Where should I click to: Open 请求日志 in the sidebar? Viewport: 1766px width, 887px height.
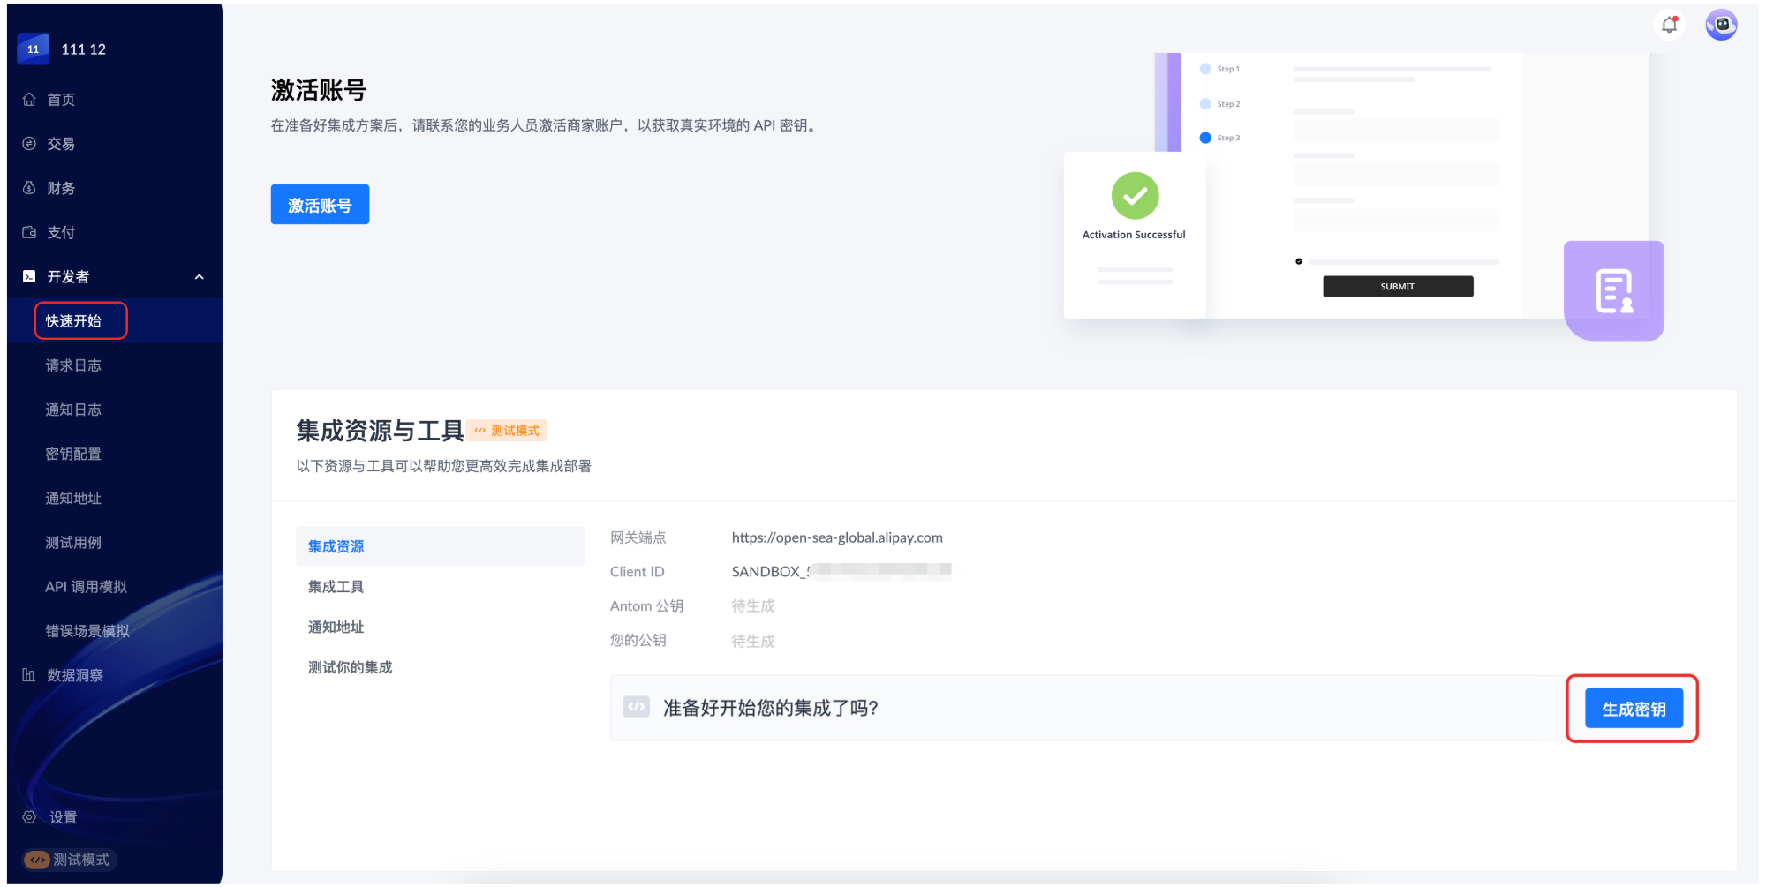[73, 365]
